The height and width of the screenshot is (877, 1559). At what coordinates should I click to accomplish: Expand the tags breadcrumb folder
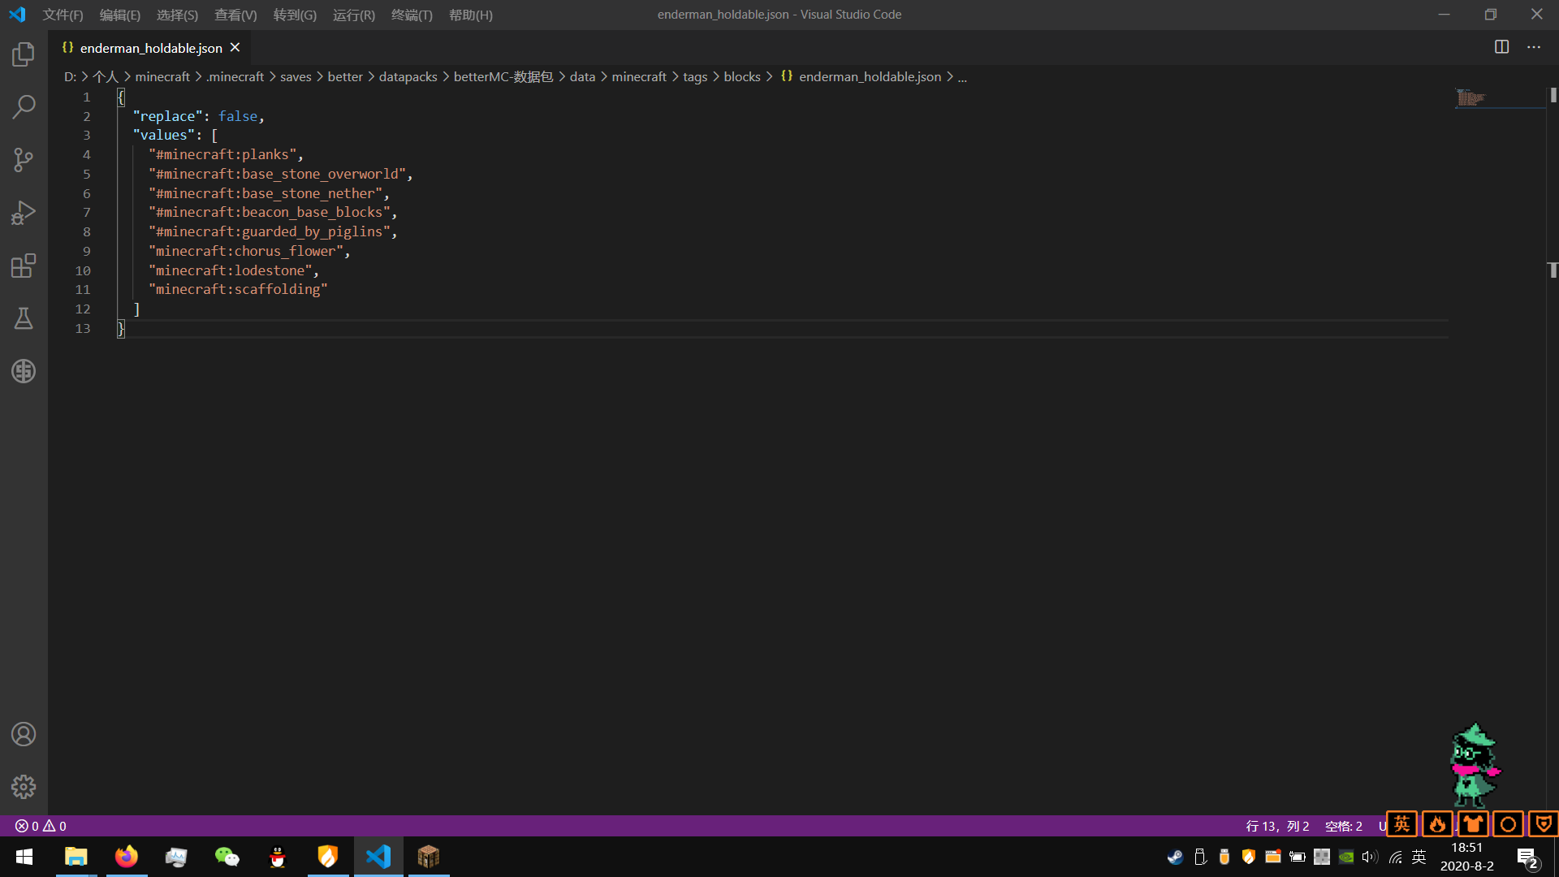(x=694, y=76)
